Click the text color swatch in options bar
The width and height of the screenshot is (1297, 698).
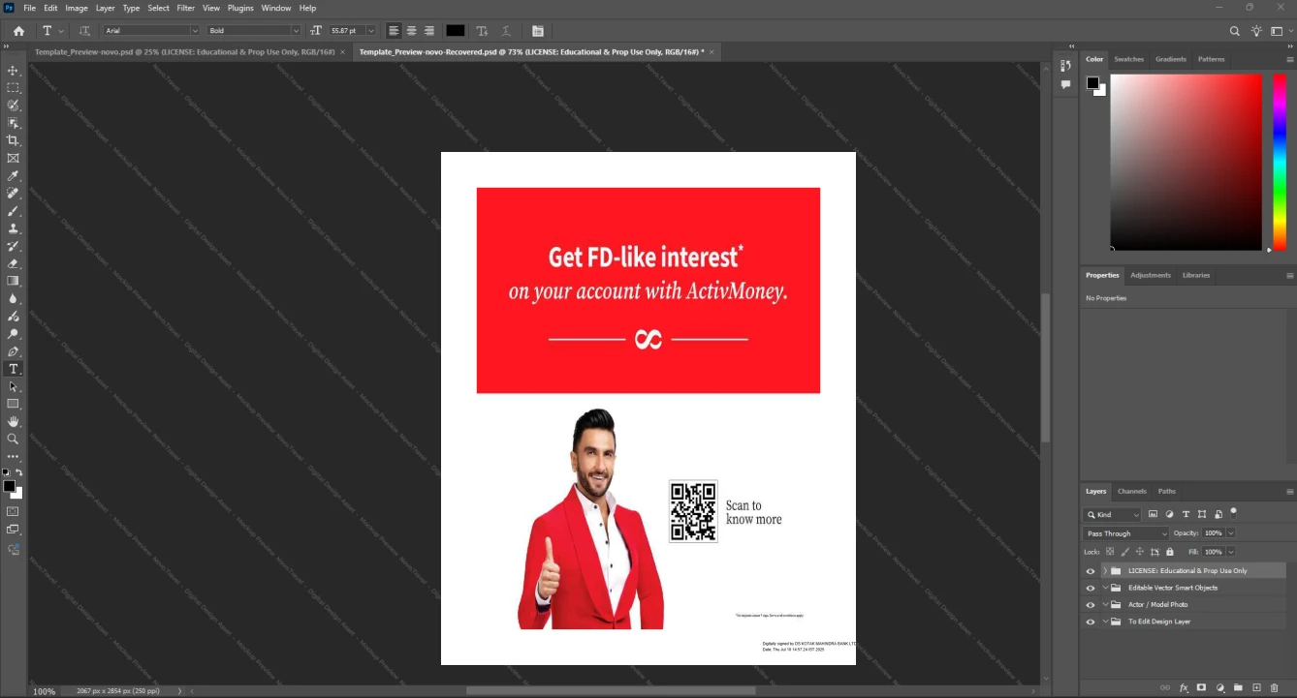(455, 31)
